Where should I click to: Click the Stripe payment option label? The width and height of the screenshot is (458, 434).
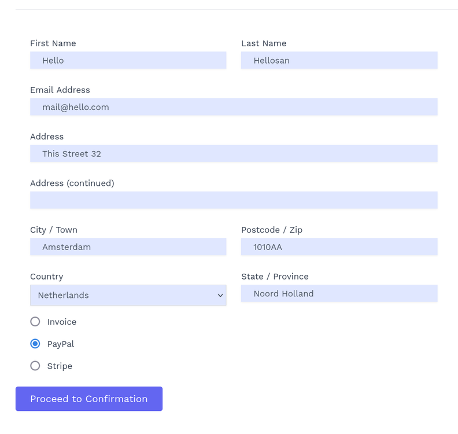click(x=60, y=366)
